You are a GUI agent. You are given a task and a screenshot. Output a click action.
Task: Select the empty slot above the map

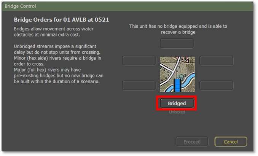coord(177,43)
